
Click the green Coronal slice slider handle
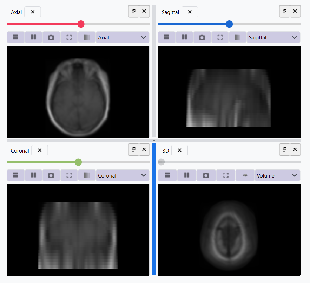point(78,162)
